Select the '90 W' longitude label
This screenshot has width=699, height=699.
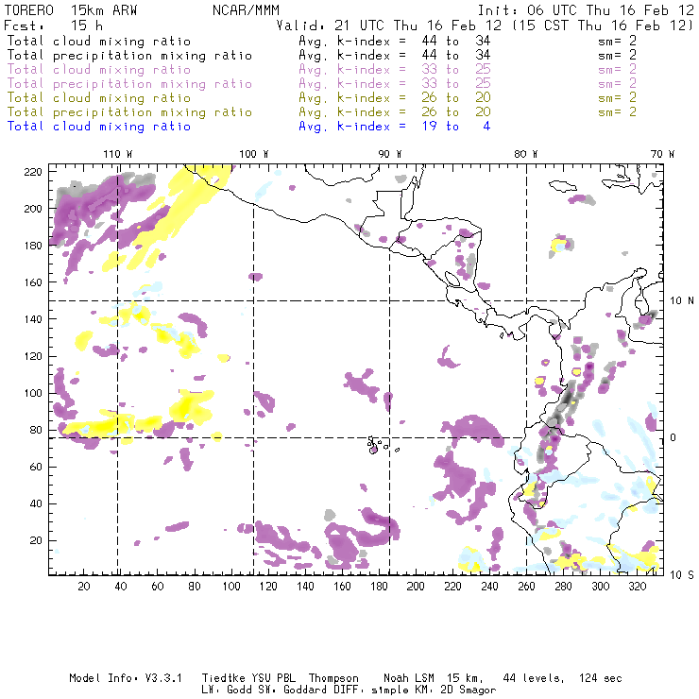coord(389,154)
